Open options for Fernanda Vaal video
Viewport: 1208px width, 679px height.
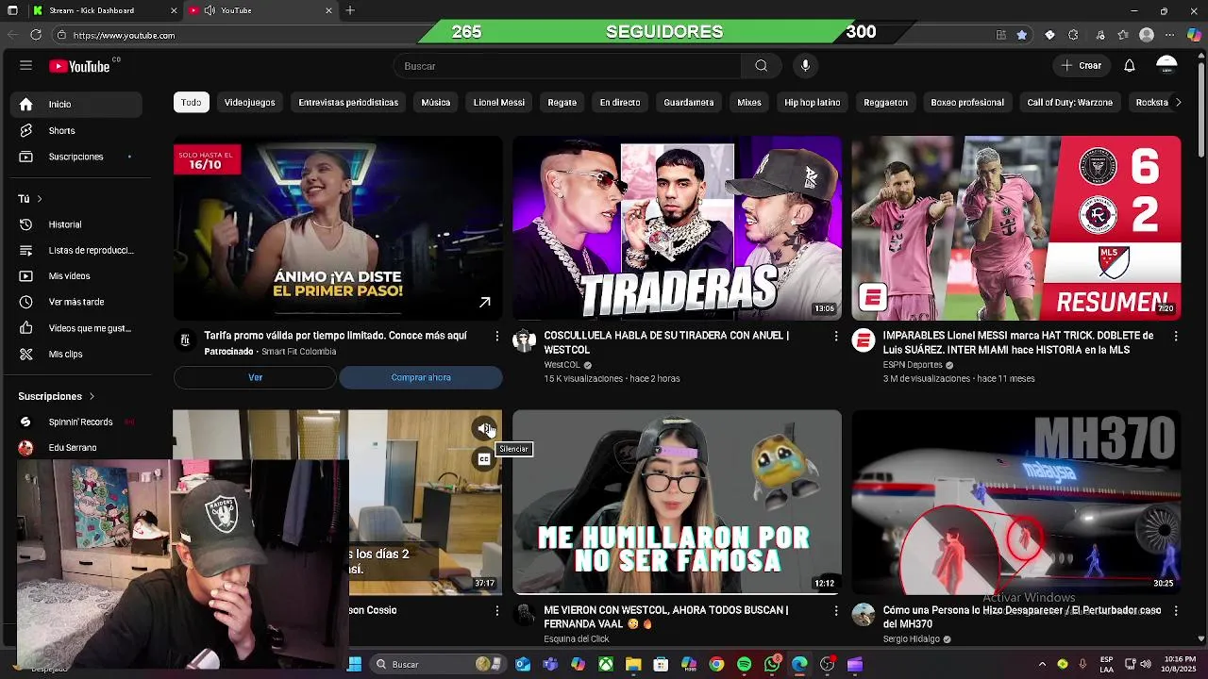pos(835,611)
